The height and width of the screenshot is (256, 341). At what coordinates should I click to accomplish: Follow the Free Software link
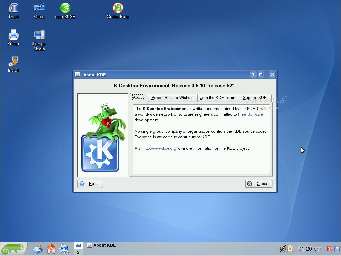pyautogui.click(x=250, y=114)
